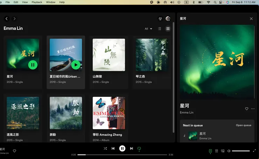Open the File menu
259x159 pixels.
[x=8, y=2]
